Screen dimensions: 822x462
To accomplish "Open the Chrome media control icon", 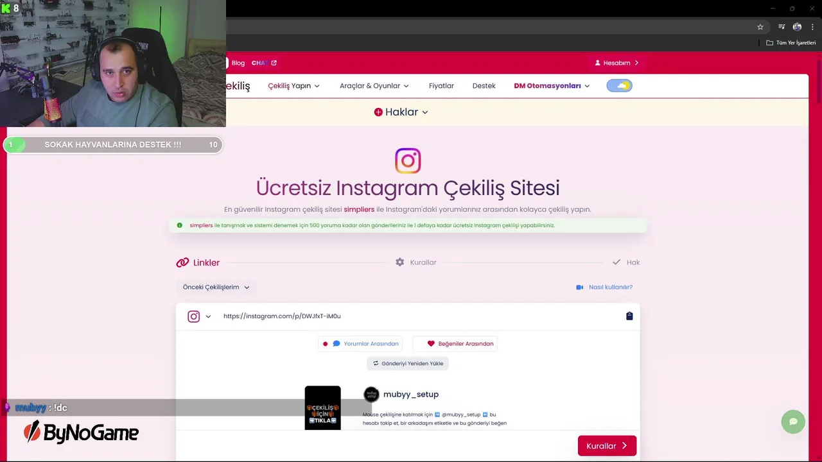I will pos(782,27).
